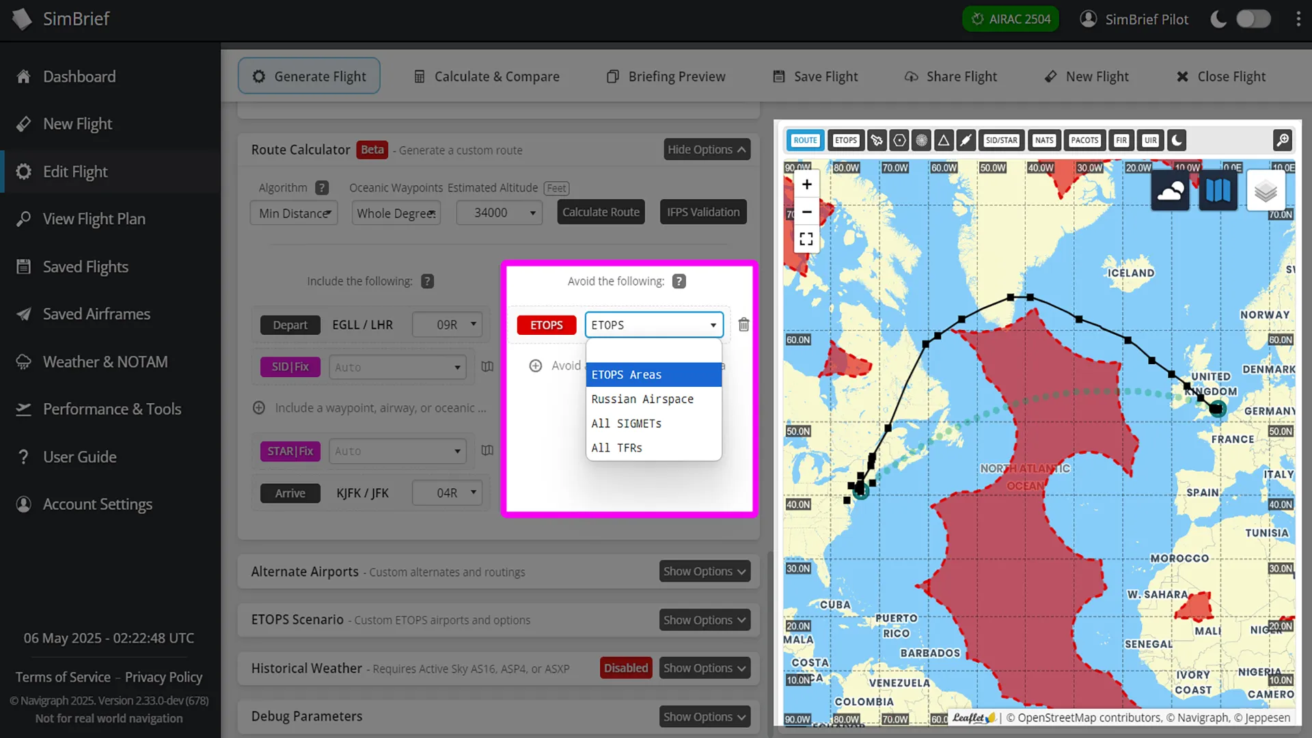Image resolution: width=1312 pixels, height=738 pixels.
Task: Click the Calculate Route button
Action: [x=601, y=212]
